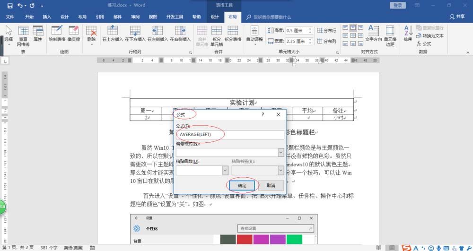This screenshot has width=473, height=251.
Task: Click Cancel (取消) in Formula dialog
Action: [x=271, y=186]
